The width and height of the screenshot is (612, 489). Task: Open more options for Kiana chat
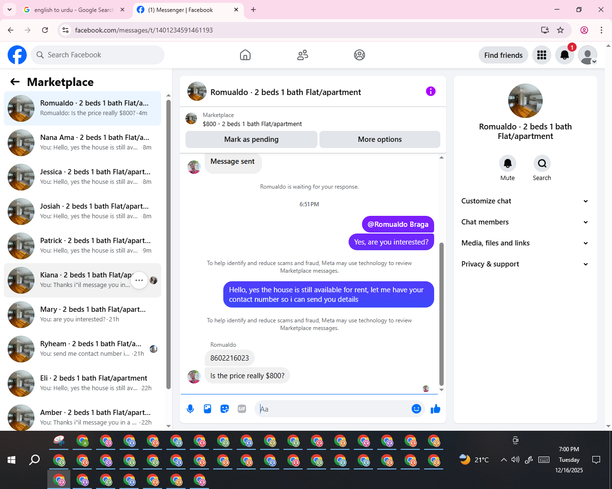[139, 280]
